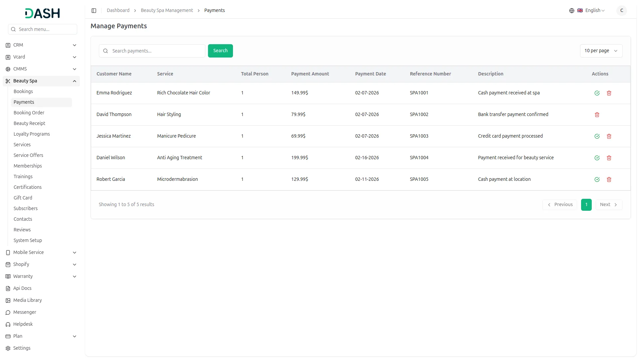The image size is (639, 359).
Task: Open the 10 per page dropdown
Action: pos(601,51)
